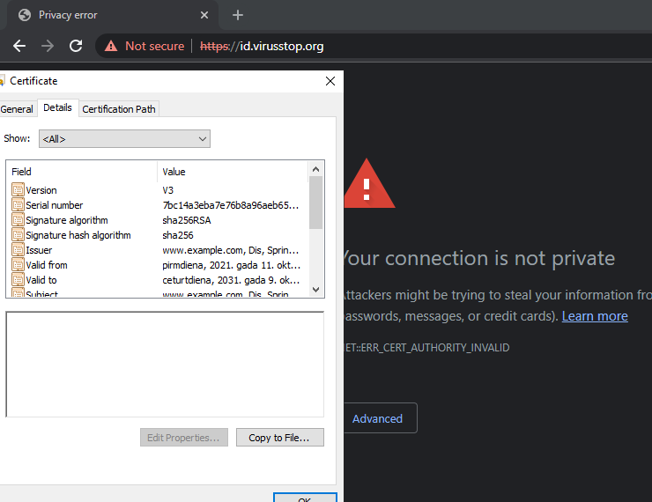Image resolution: width=652 pixels, height=502 pixels.
Task: Open the Show <All> dropdown
Action: coord(124,139)
